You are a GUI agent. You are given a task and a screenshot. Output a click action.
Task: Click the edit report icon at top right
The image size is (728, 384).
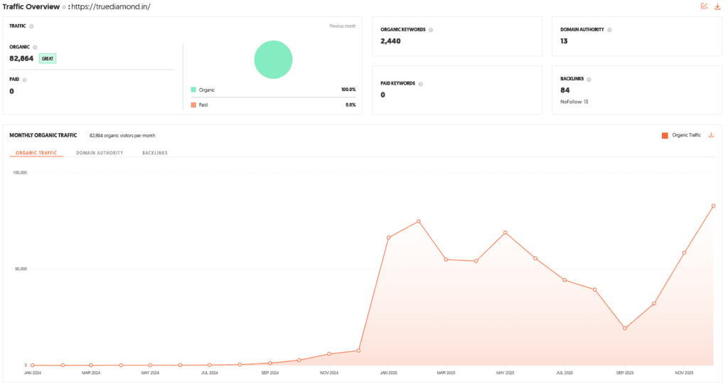click(x=704, y=6)
